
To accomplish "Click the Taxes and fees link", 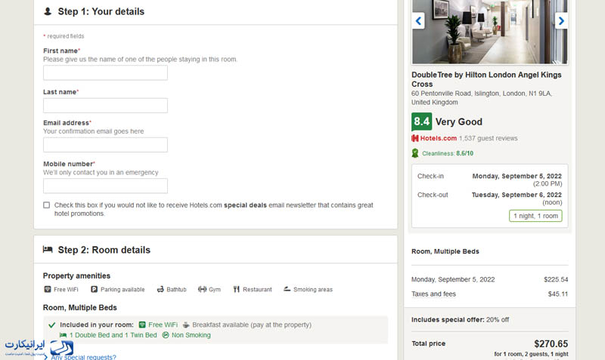I will pyautogui.click(x=433, y=294).
